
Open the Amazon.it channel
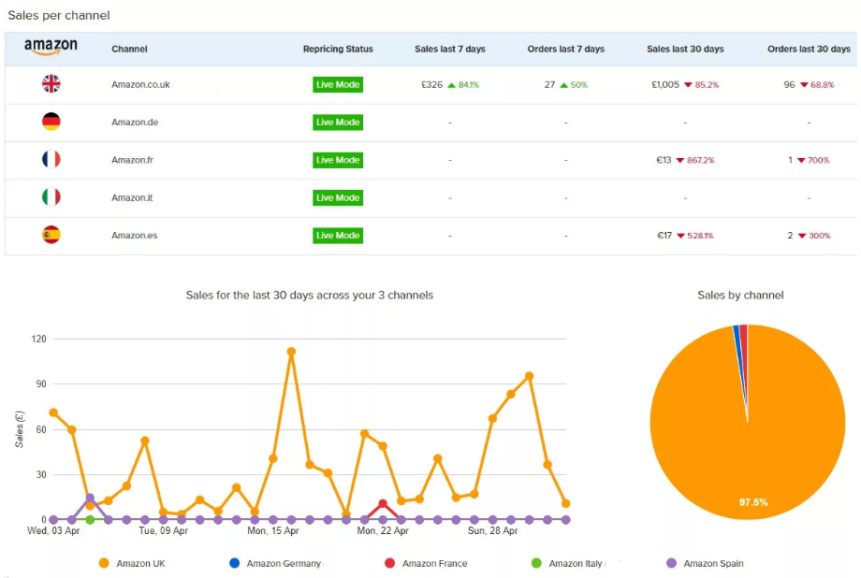tap(132, 197)
